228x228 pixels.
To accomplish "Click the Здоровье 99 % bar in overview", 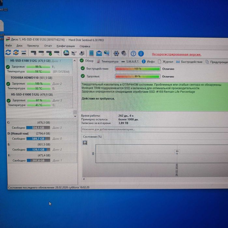I will [x=137, y=76].
